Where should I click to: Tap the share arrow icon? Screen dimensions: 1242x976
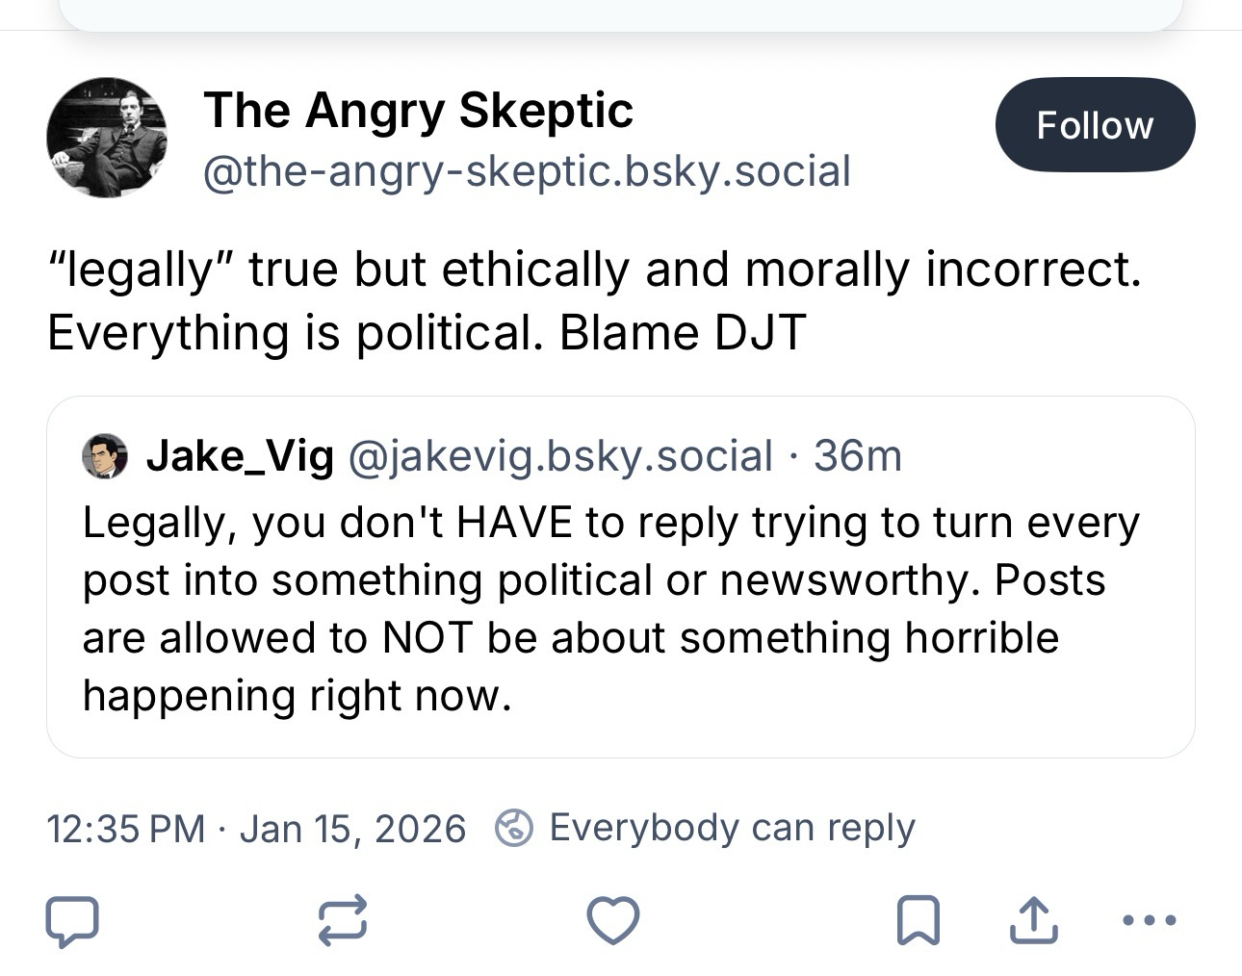point(1033,919)
